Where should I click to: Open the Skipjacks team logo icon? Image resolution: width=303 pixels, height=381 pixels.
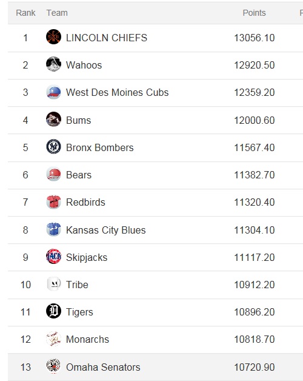[53, 257]
